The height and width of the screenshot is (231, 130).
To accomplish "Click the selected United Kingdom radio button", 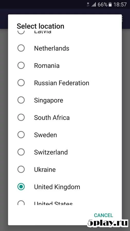I will (21, 187).
